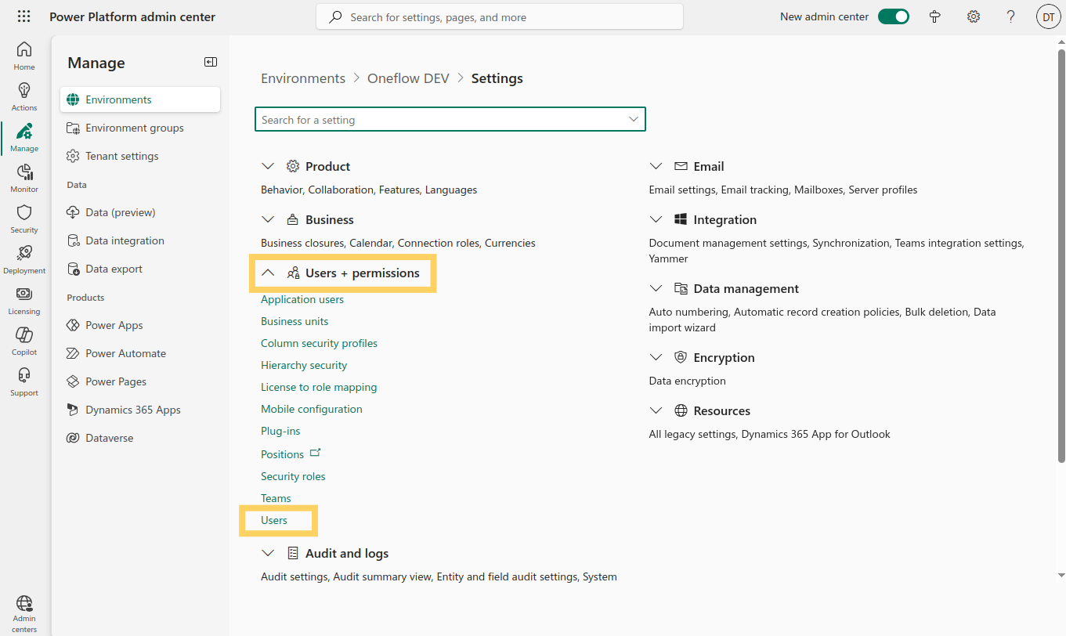Collapse the Users + permissions chevron
This screenshot has width=1066, height=636.
point(268,273)
